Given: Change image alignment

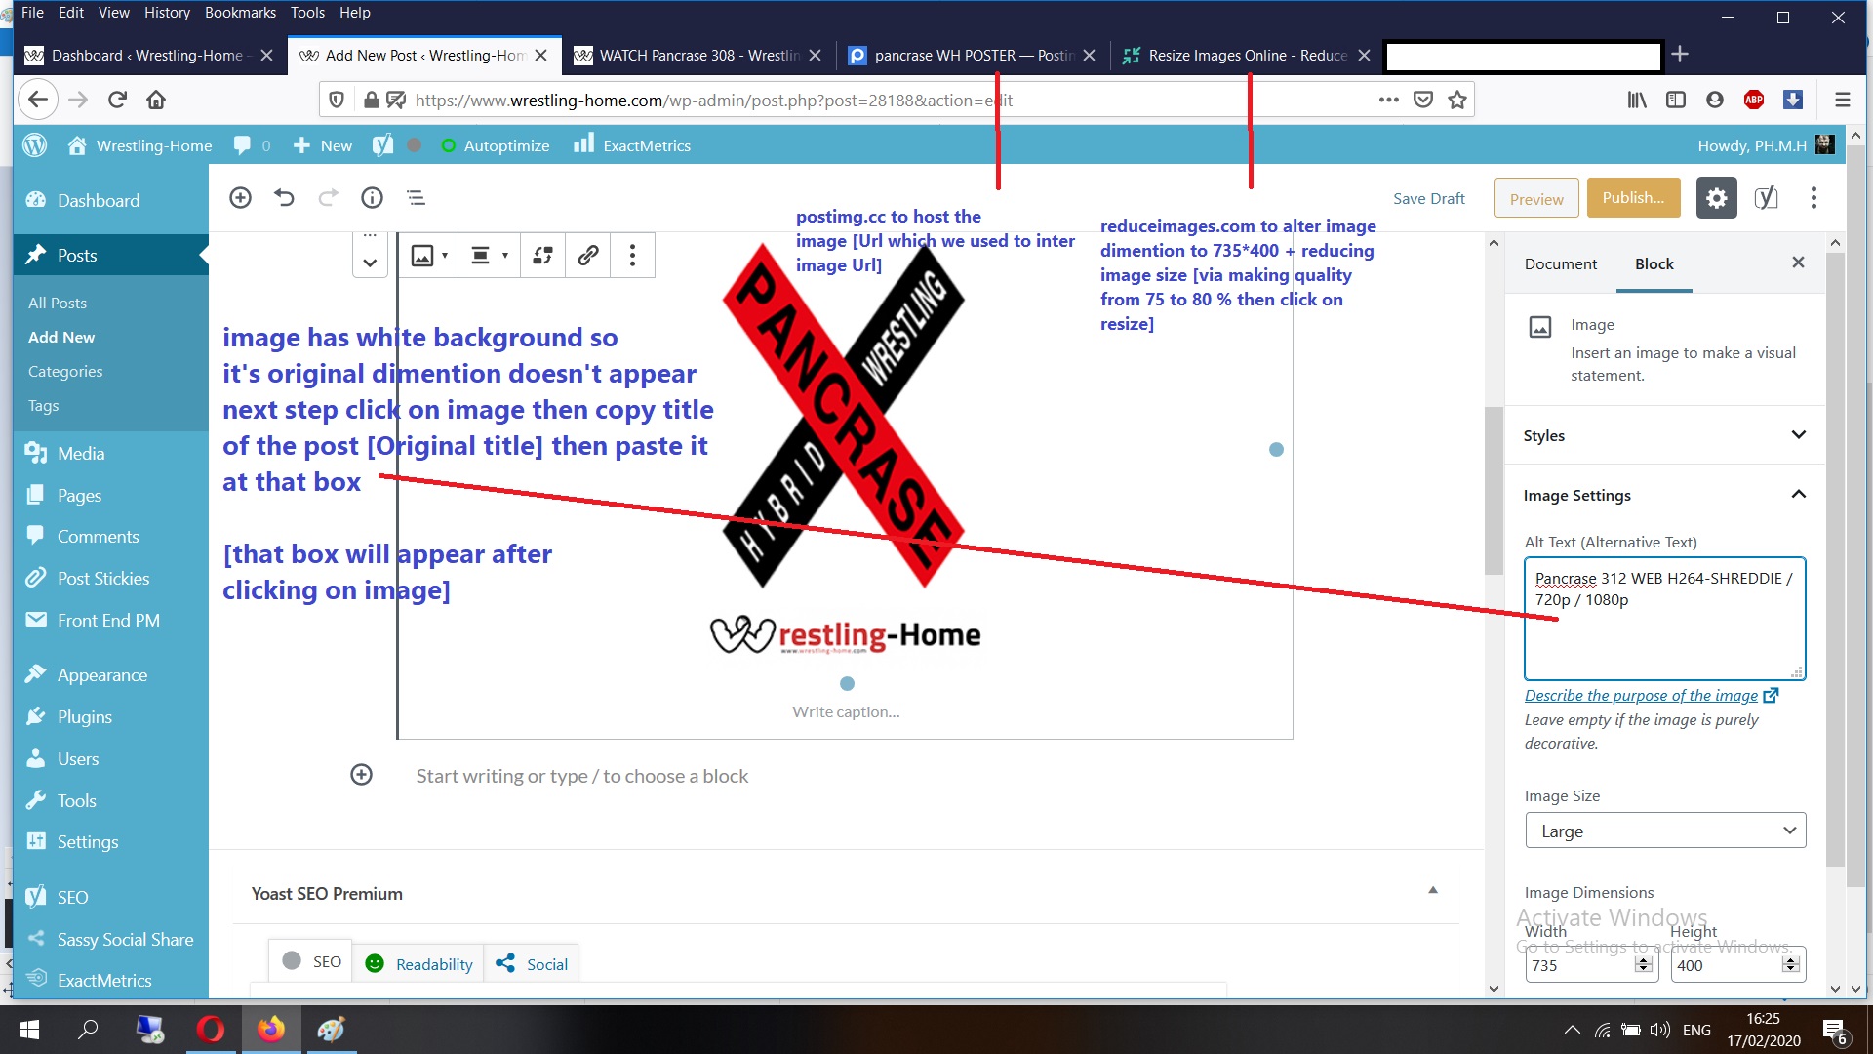Looking at the screenshot, I should tap(489, 256).
